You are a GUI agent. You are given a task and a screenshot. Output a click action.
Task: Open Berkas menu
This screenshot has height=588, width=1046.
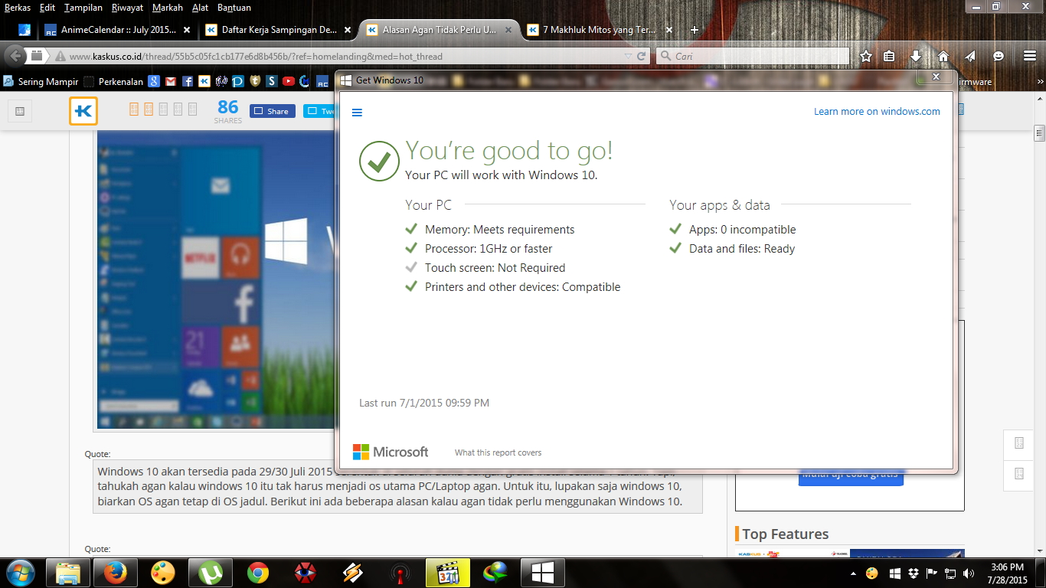17,8
